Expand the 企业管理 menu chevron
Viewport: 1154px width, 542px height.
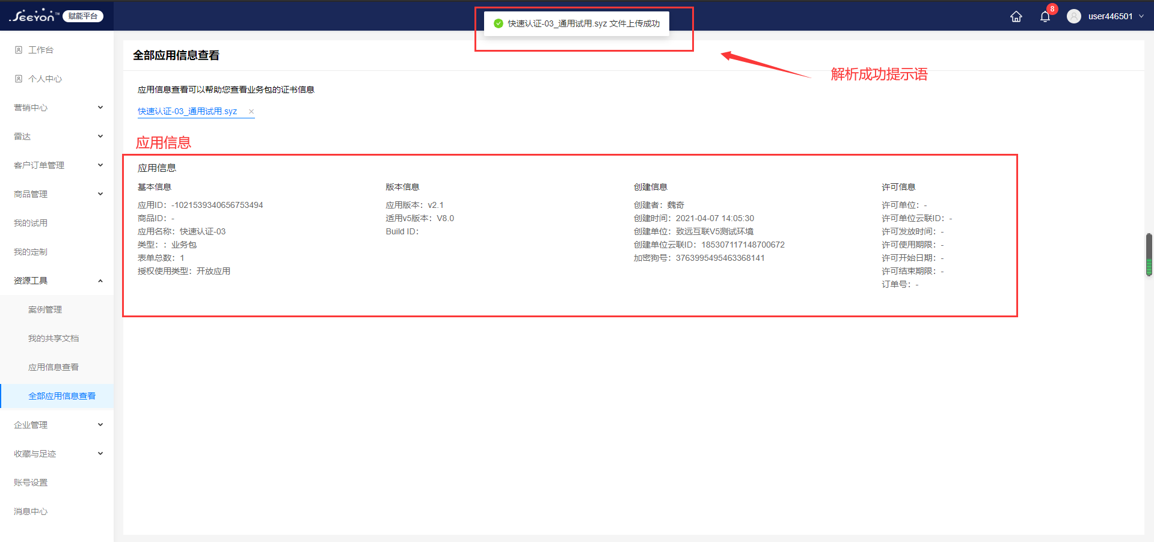click(100, 425)
